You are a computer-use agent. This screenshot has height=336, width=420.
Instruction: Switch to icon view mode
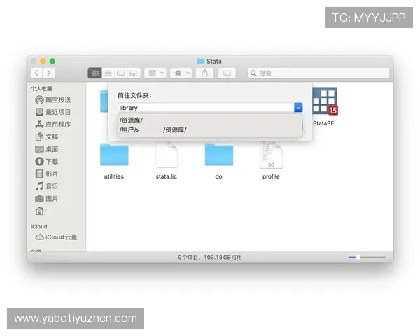[94, 73]
